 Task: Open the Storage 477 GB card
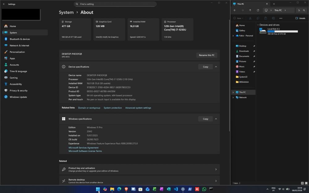pyautogui.click(x=75, y=29)
